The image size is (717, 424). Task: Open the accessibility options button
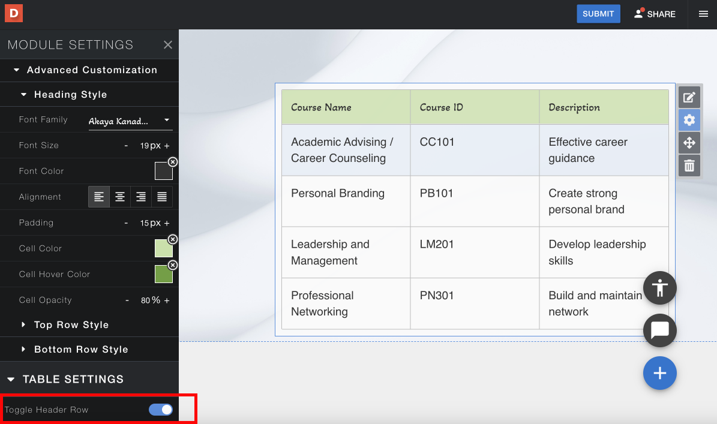[659, 288]
